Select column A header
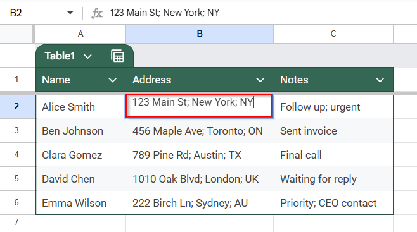The image size is (417, 232). click(80, 34)
